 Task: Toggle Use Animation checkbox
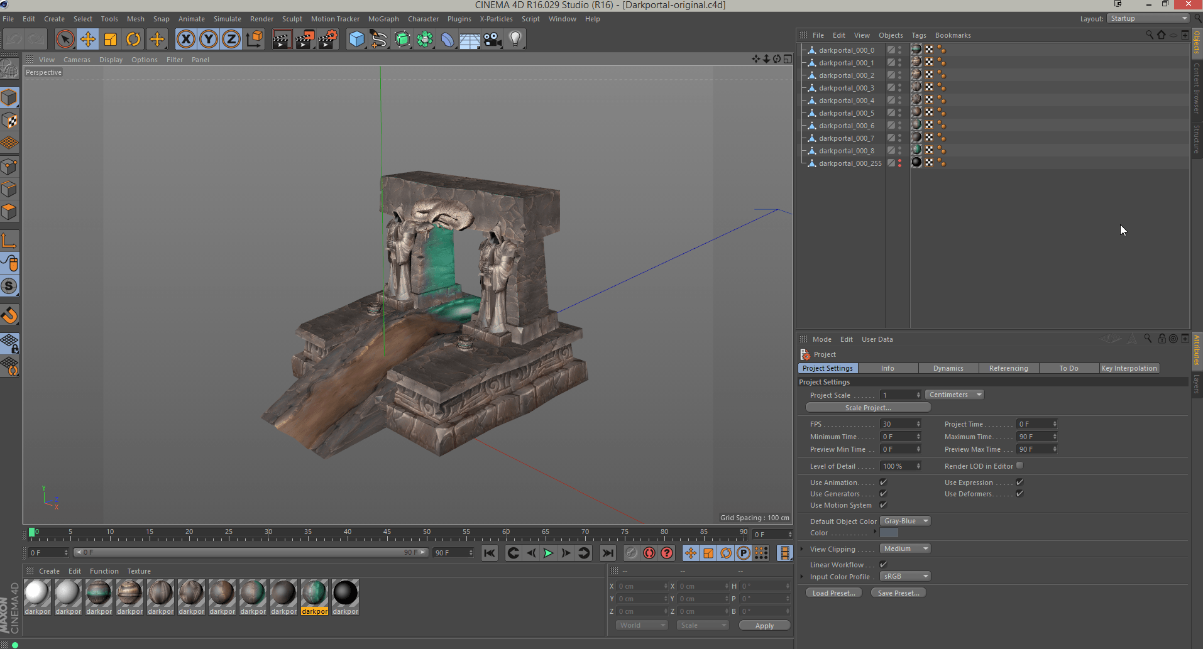click(883, 483)
